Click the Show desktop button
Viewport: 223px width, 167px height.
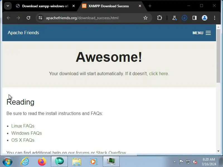click(x=221, y=161)
